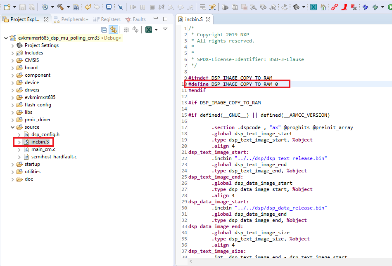Click the New project icon in toolbar

pyautogui.click(x=7, y=7)
